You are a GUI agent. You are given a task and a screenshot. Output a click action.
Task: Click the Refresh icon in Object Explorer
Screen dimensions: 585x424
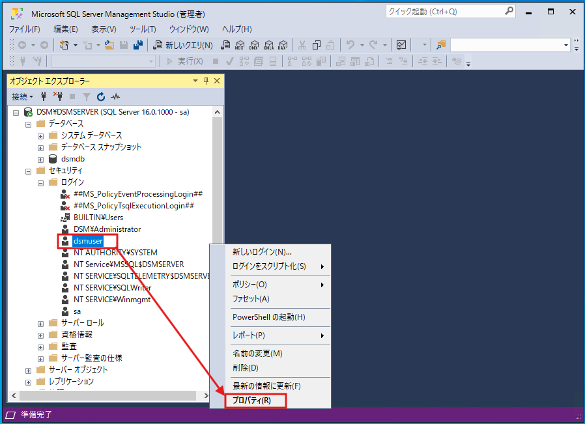pos(101,97)
